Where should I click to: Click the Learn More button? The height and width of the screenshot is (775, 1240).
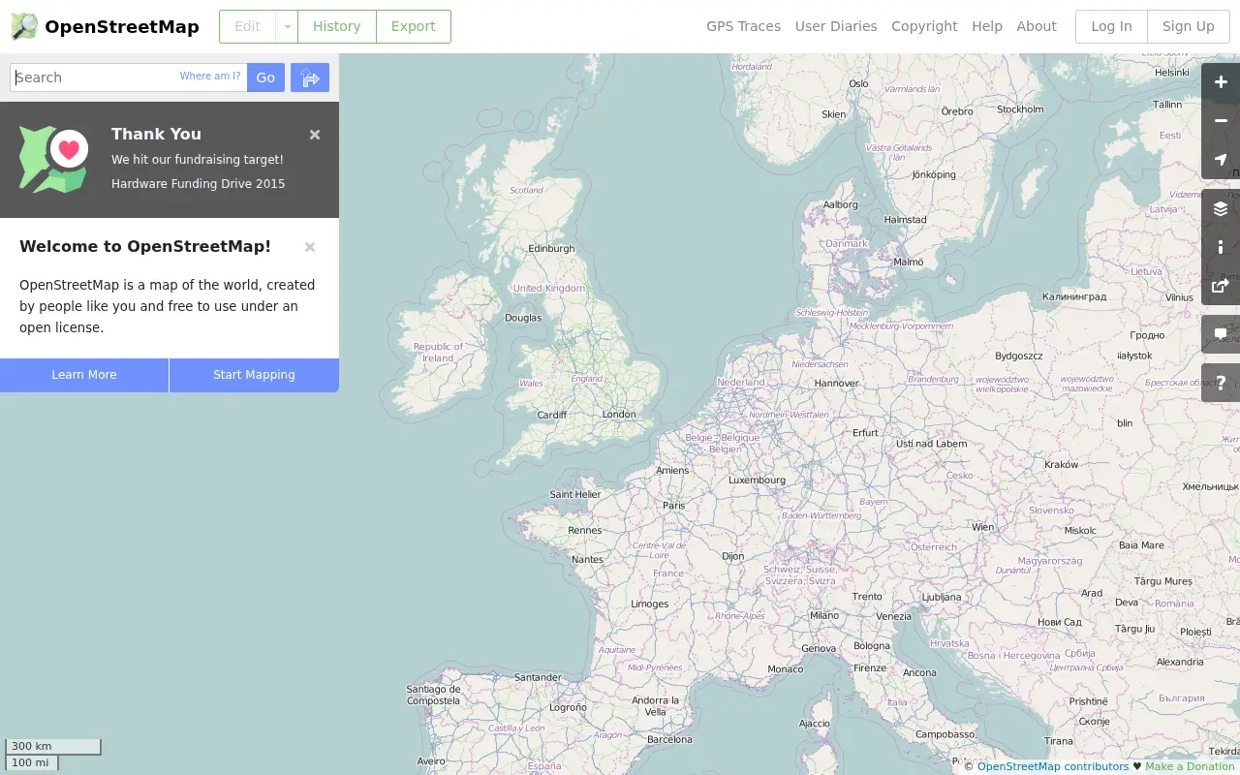coord(84,375)
